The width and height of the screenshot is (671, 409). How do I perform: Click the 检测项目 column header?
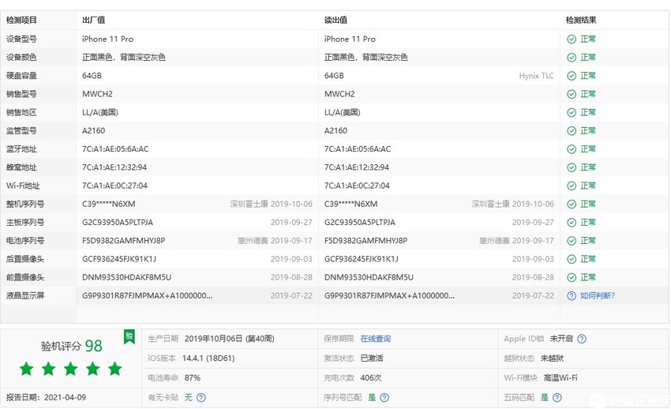[x=21, y=20]
